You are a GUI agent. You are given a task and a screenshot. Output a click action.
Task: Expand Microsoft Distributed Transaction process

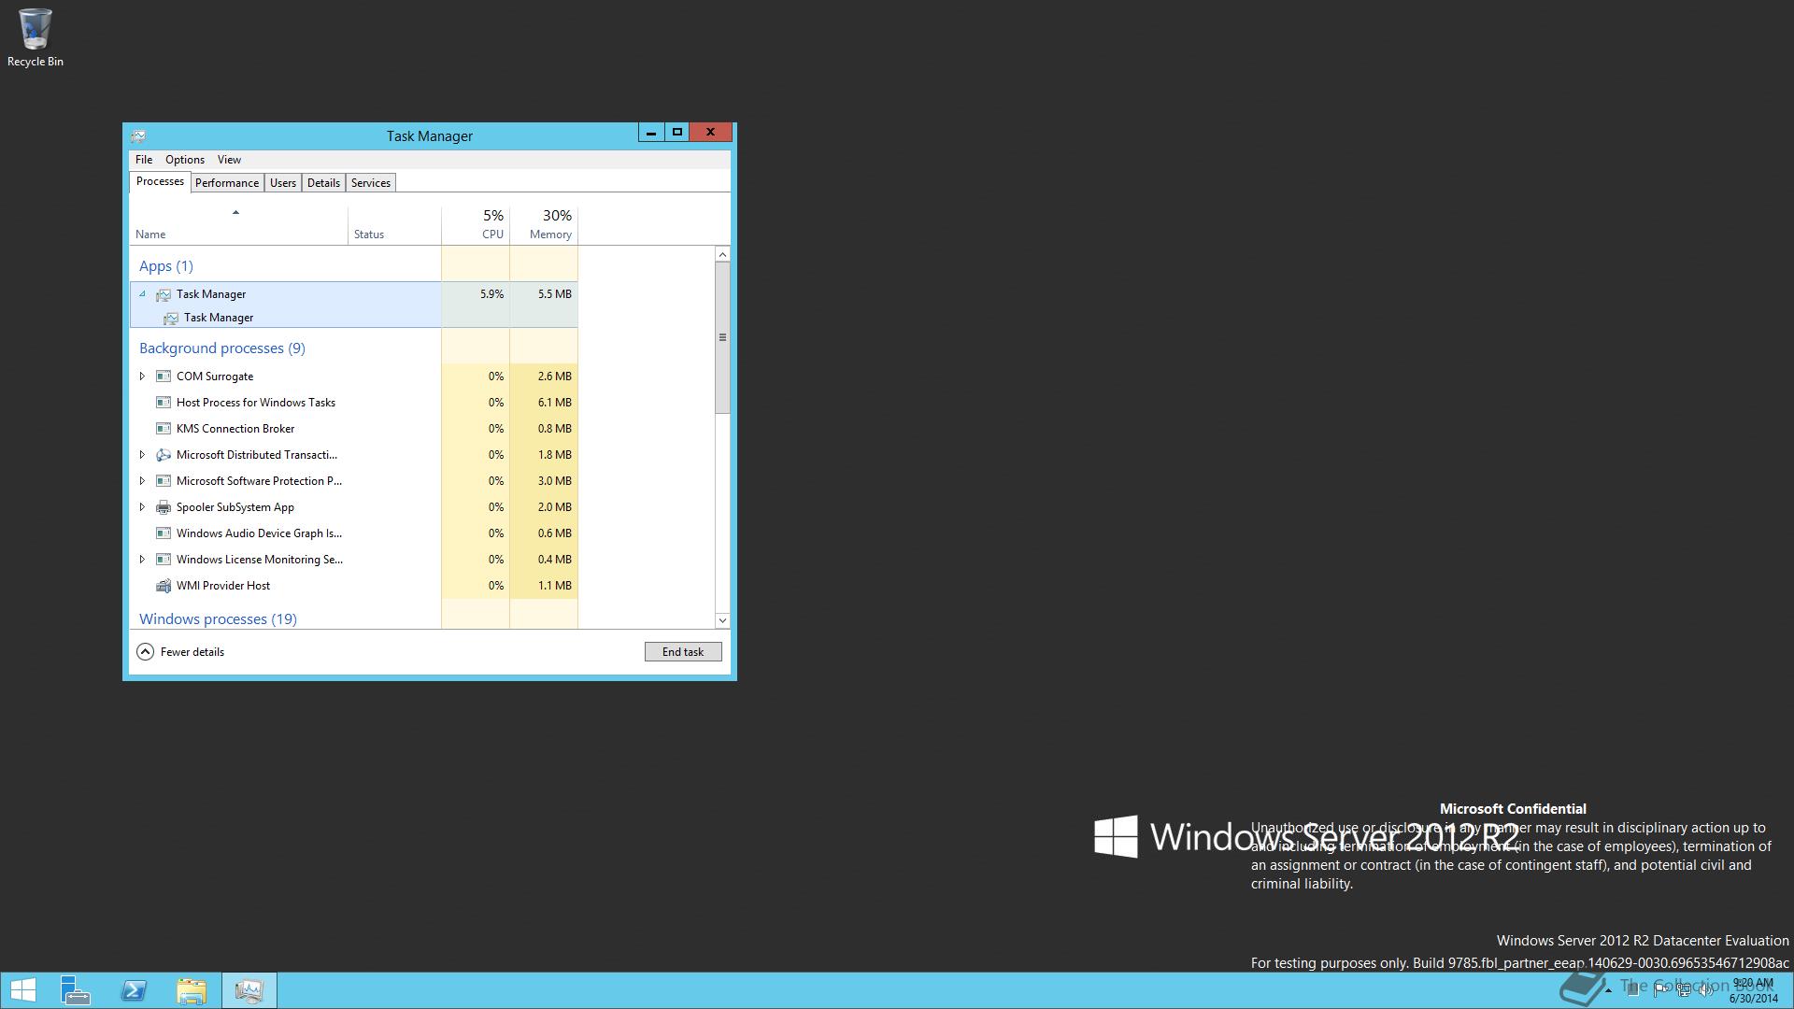coord(142,455)
